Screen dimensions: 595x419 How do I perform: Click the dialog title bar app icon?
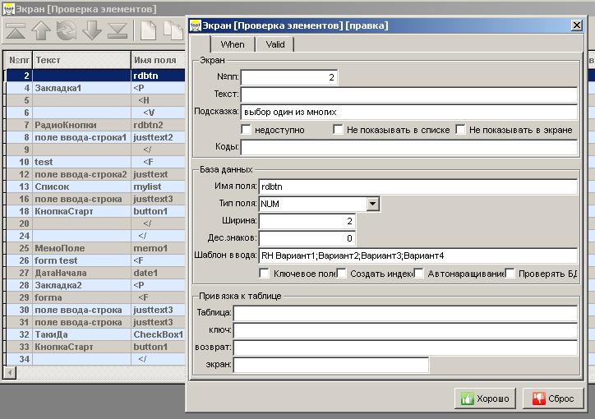(196, 25)
